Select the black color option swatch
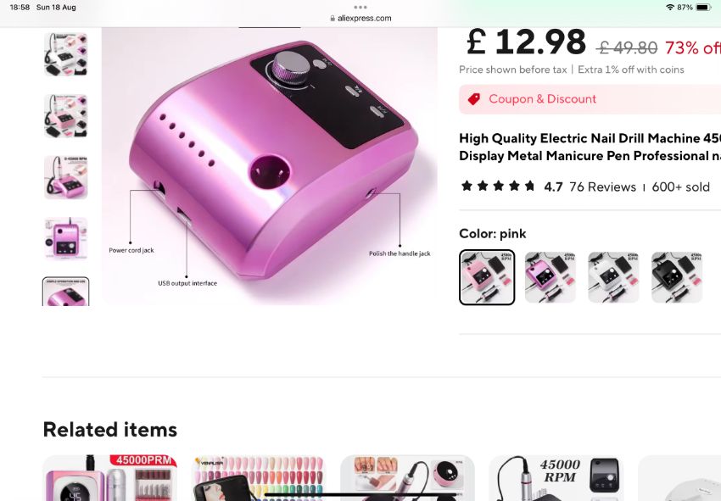The image size is (721, 501). (x=677, y=277)
